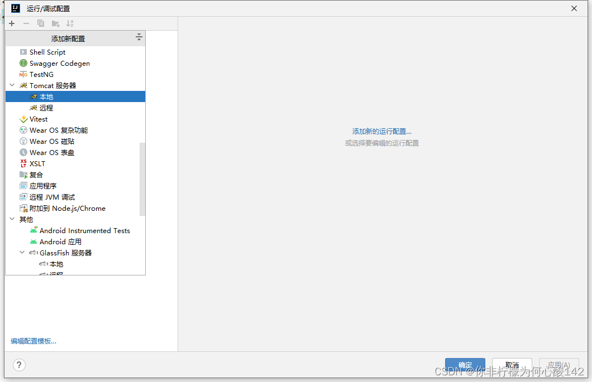Click the Shell Script icon
This screenshot has height=382, width=592.
coord(23,52)
